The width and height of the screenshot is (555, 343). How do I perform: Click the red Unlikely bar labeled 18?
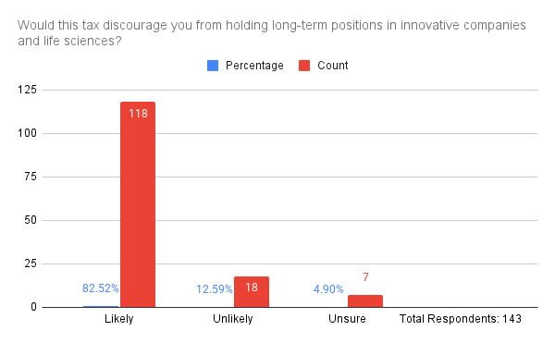[252, 292]
